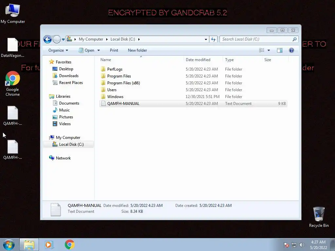
Task: Click the volume speaker tray icon
Action: (302, 245)
